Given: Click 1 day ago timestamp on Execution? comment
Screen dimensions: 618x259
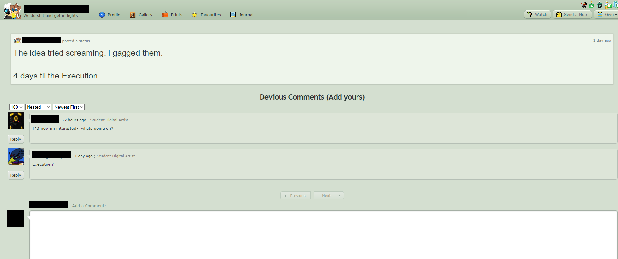Looking at the screenshot, I should [84, 156].
